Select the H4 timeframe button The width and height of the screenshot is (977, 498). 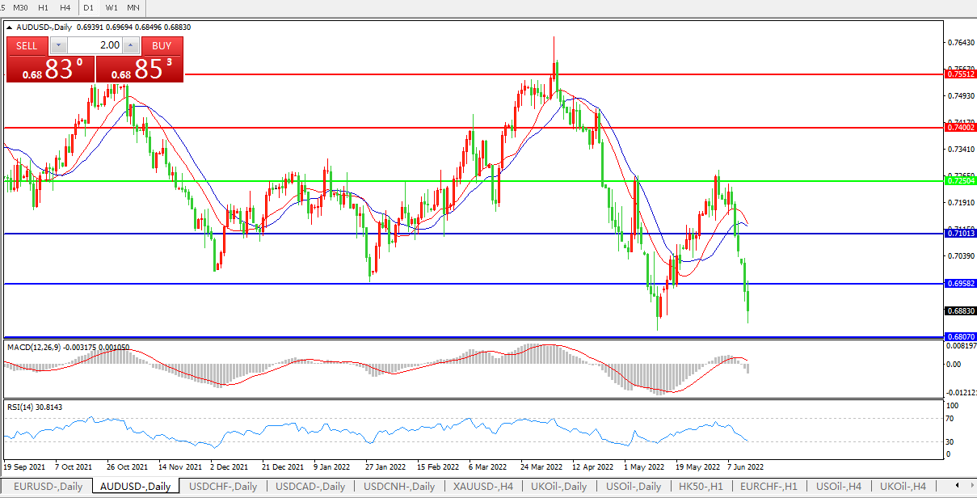pyautogui.click(x=65, y=7)
